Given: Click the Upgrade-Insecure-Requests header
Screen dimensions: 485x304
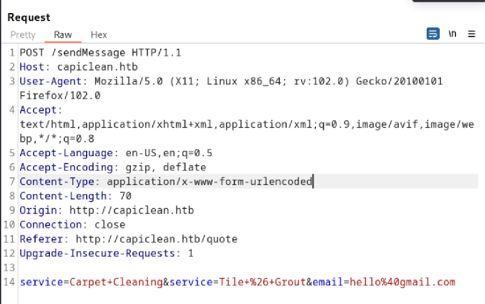Looking at the screenshot, I should click(90, 253).
